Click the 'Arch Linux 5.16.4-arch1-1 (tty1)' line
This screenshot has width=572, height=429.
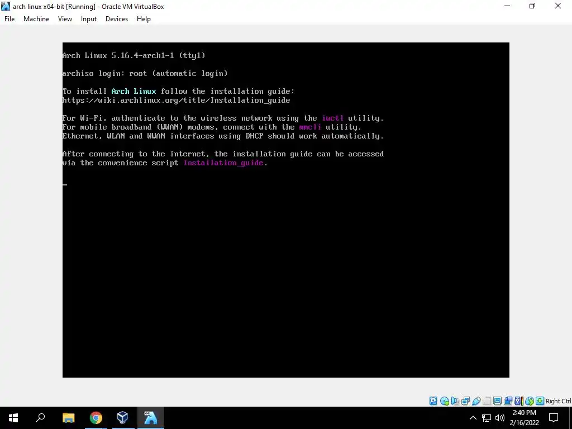tap(134, 55)
